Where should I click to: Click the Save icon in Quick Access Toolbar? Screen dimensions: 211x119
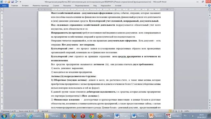12,2
